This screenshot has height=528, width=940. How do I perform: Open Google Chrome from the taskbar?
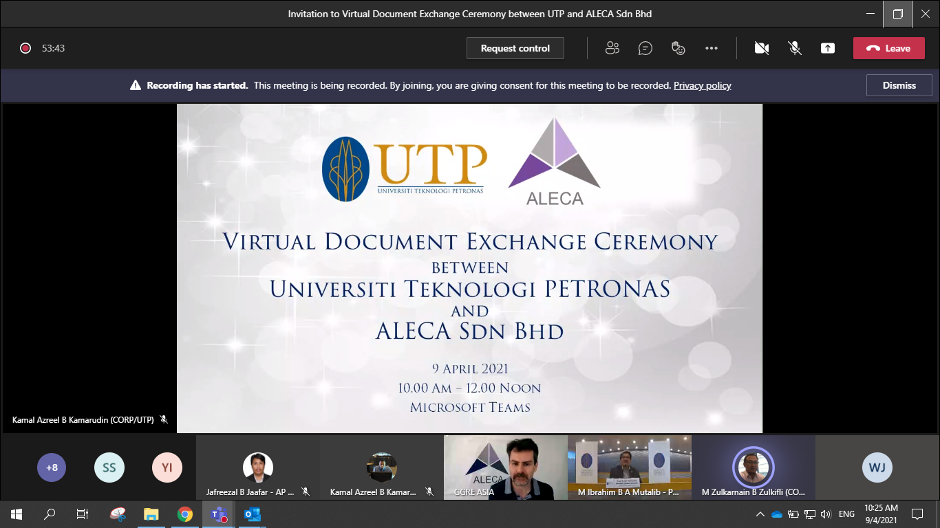(x=184, y=514)
